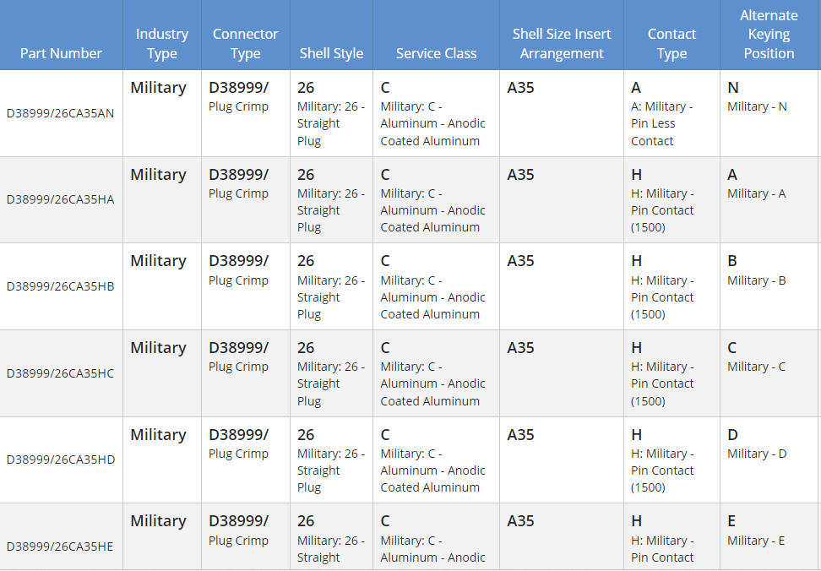Click Shell Size Insert Arrangement header
Viewport: 821px width, 571px height.
click(x=562, y=43)
